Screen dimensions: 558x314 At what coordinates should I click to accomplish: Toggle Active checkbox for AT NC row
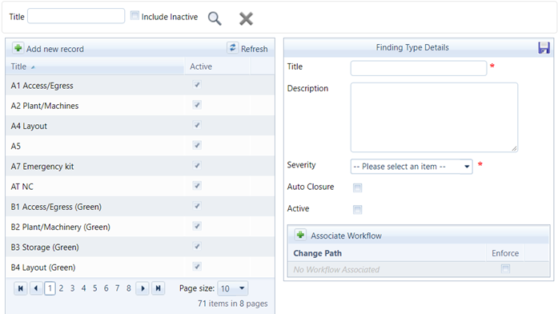pos(197,186)
